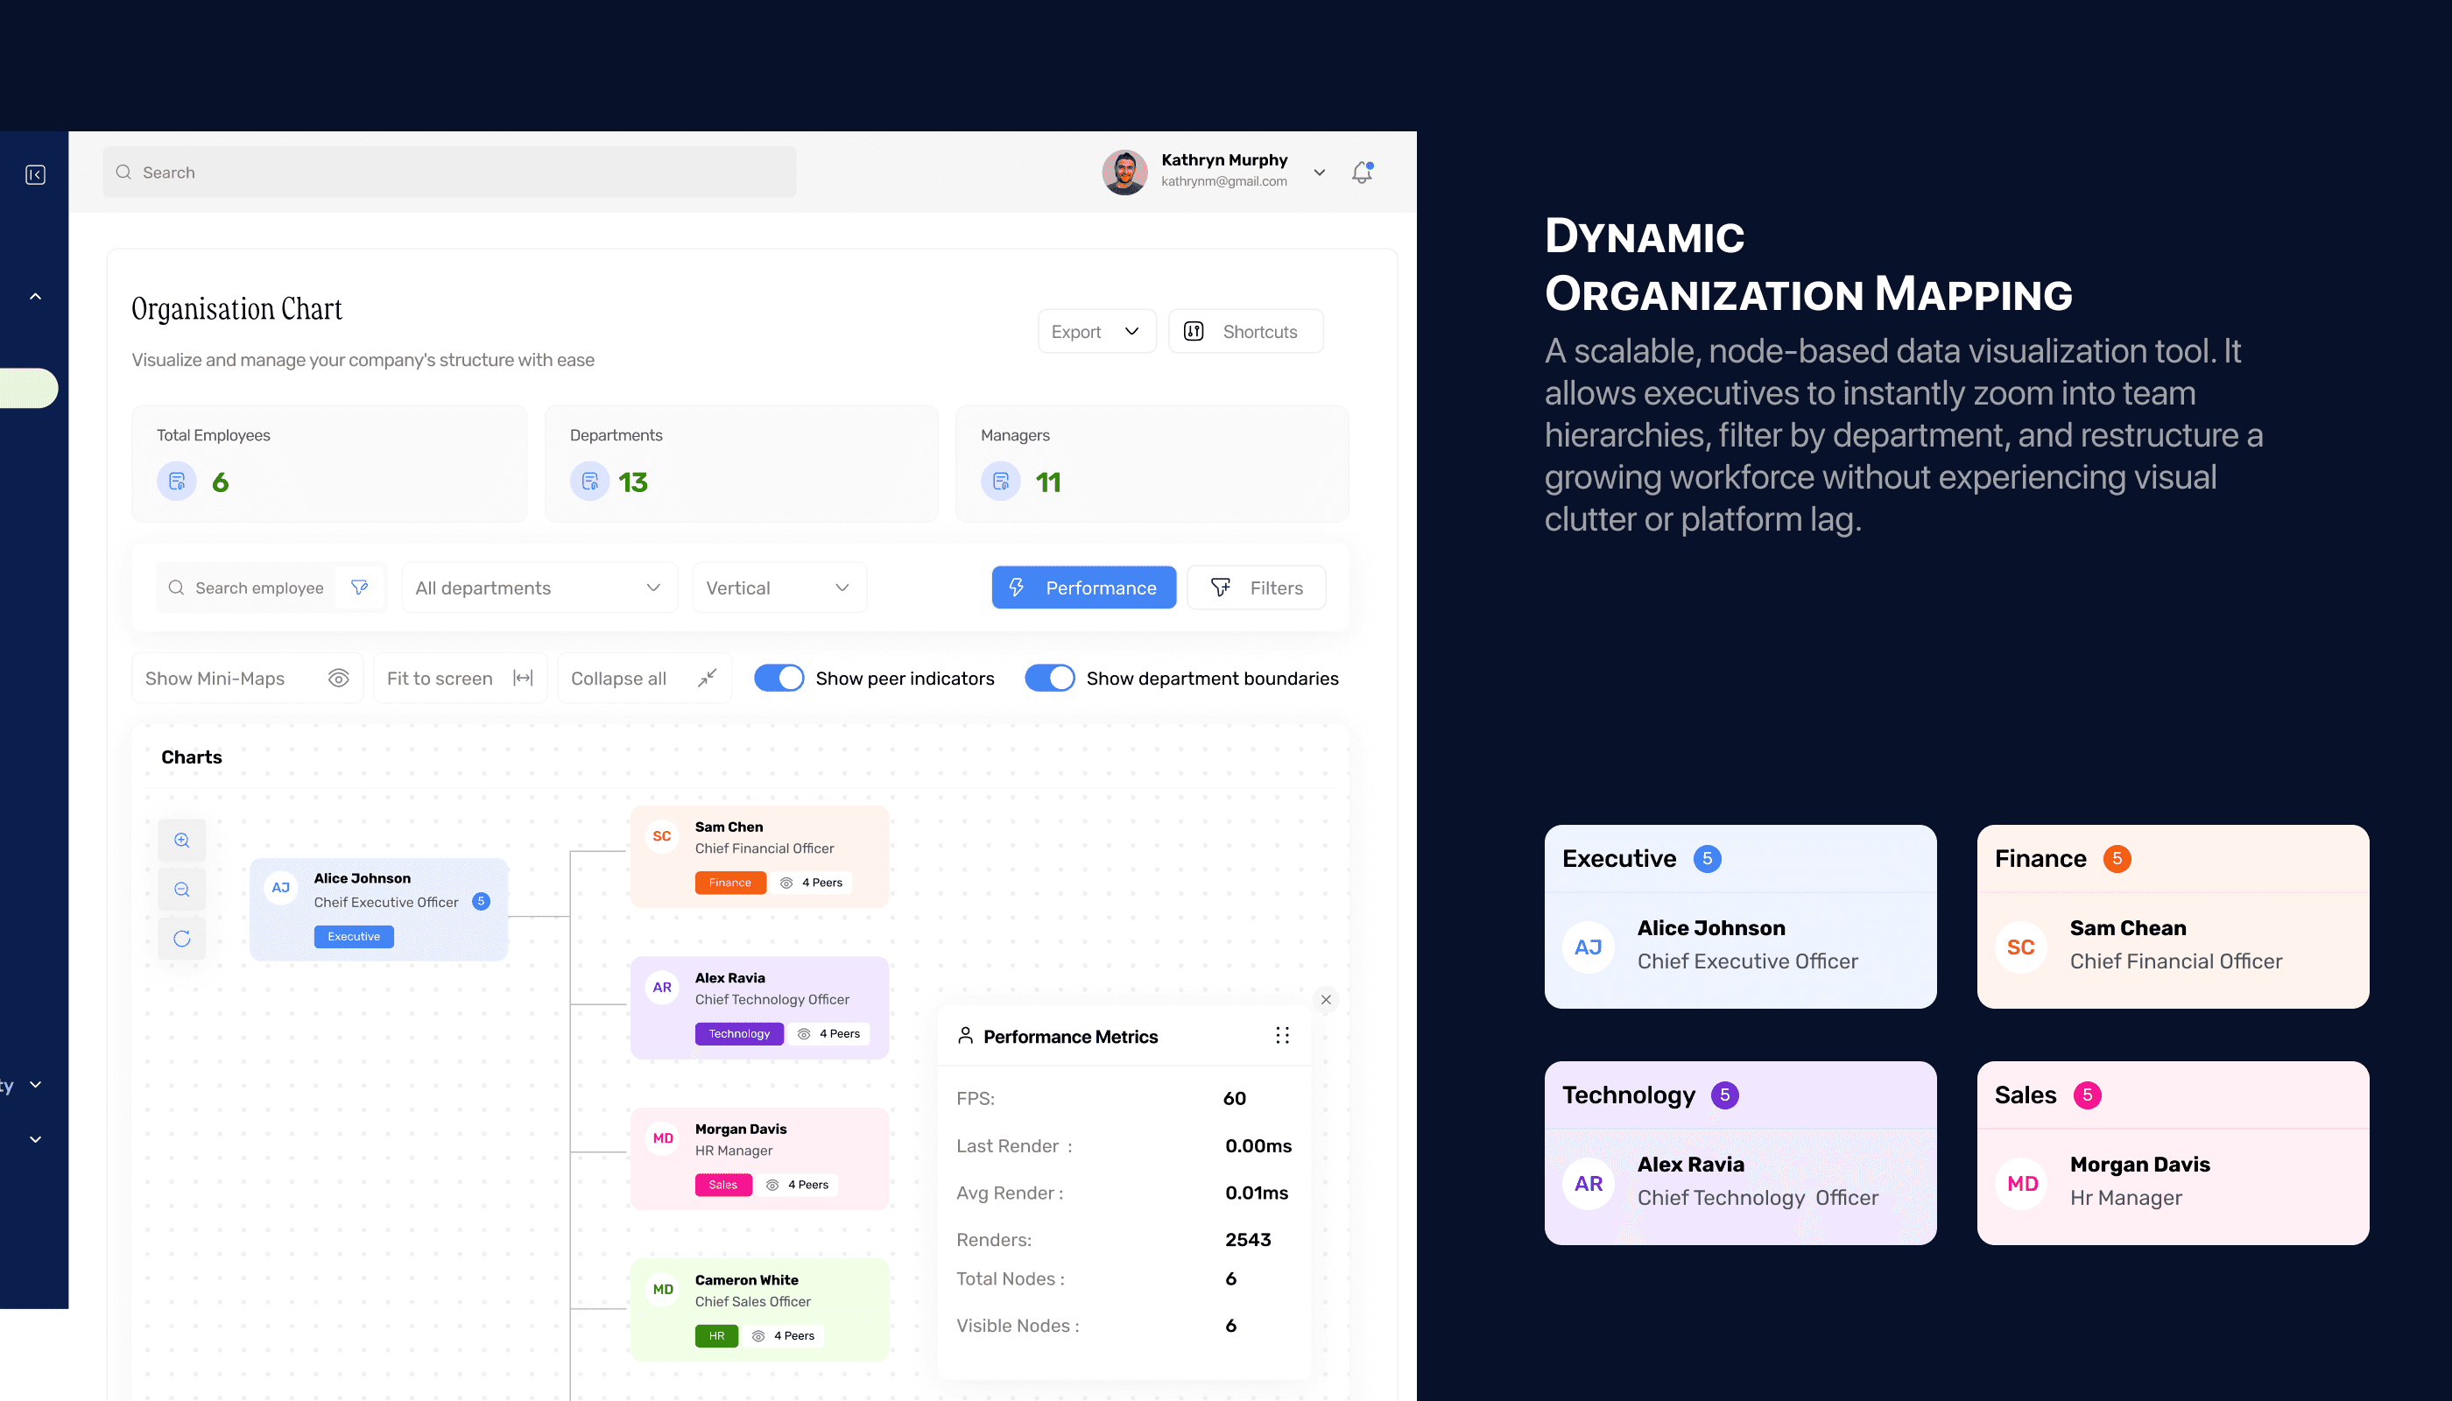Open Shortcuts menu button
The height and width of the screenshot is (1401, 2452).
pos(1245,331)
